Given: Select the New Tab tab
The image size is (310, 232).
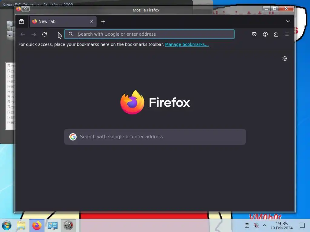Looking at the screenshot, I should [x=63, y=21].
